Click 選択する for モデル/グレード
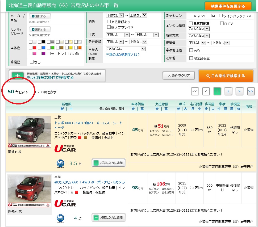The width and height of the screenshot is (258, 227). point(40,30)
